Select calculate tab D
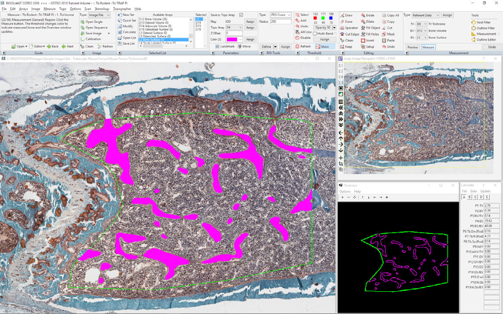This screenshot has width=503, height=314. 481,197
